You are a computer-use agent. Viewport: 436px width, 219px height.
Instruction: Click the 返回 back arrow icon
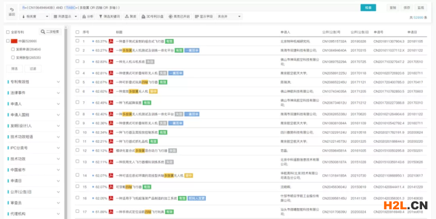[x=12, y=10]
